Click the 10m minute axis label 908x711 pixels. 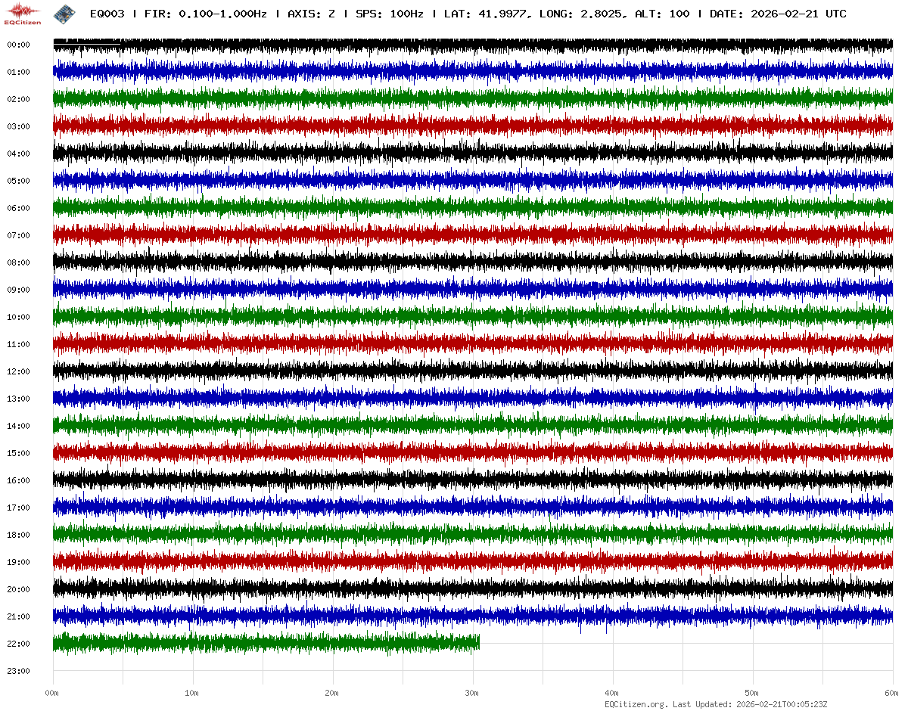click(192, 693)
